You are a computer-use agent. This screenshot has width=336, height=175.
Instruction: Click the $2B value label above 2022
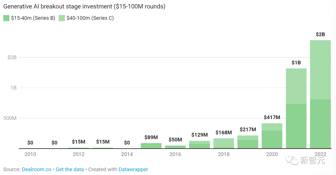point(320,34)
